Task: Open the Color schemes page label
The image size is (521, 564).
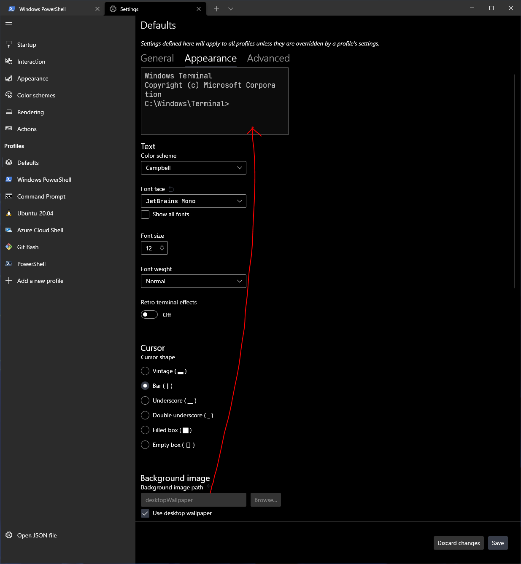Action: (36, 95)
